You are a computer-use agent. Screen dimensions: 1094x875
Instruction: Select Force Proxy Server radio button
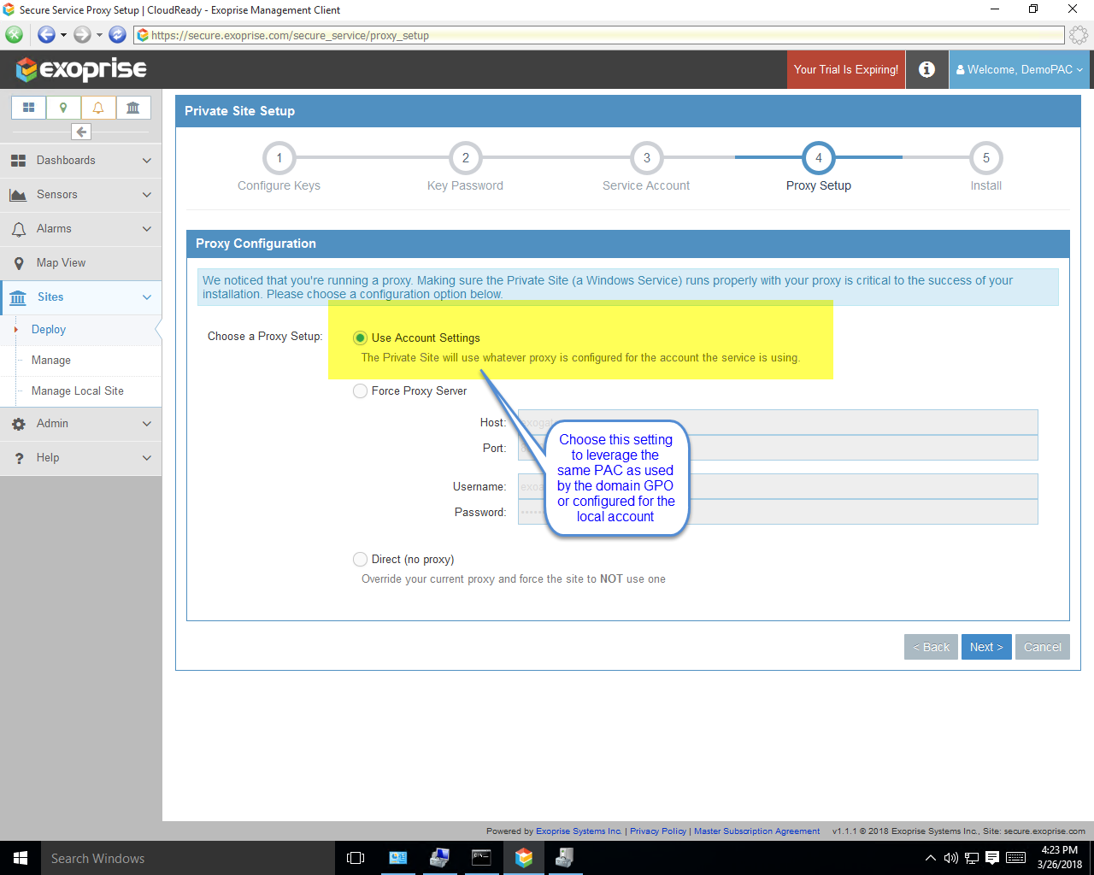coord(360,391)
